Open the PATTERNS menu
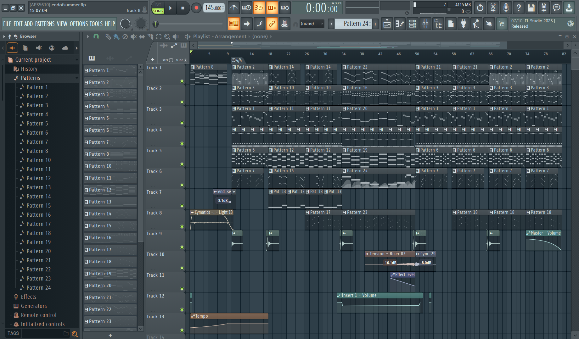The width and height of the screenshot is (579, 339). [x=45, y=24]
